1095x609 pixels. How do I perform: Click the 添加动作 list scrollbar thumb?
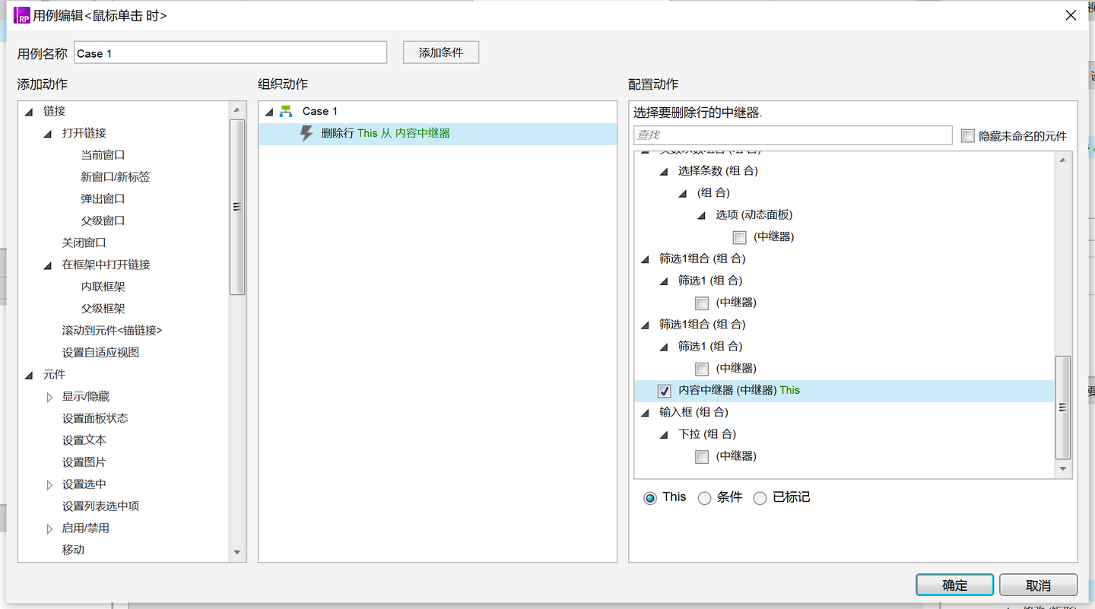click(x=237, y=206)
